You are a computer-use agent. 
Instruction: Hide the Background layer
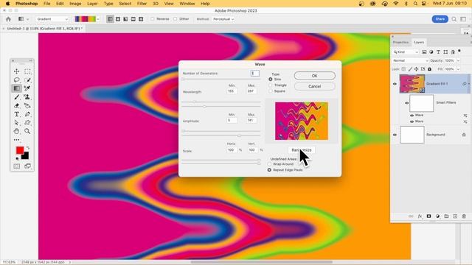[395, 135]
